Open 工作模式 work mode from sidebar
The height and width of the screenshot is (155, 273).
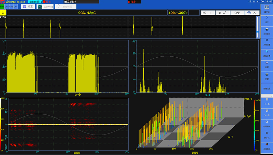[x=267, y=31]
